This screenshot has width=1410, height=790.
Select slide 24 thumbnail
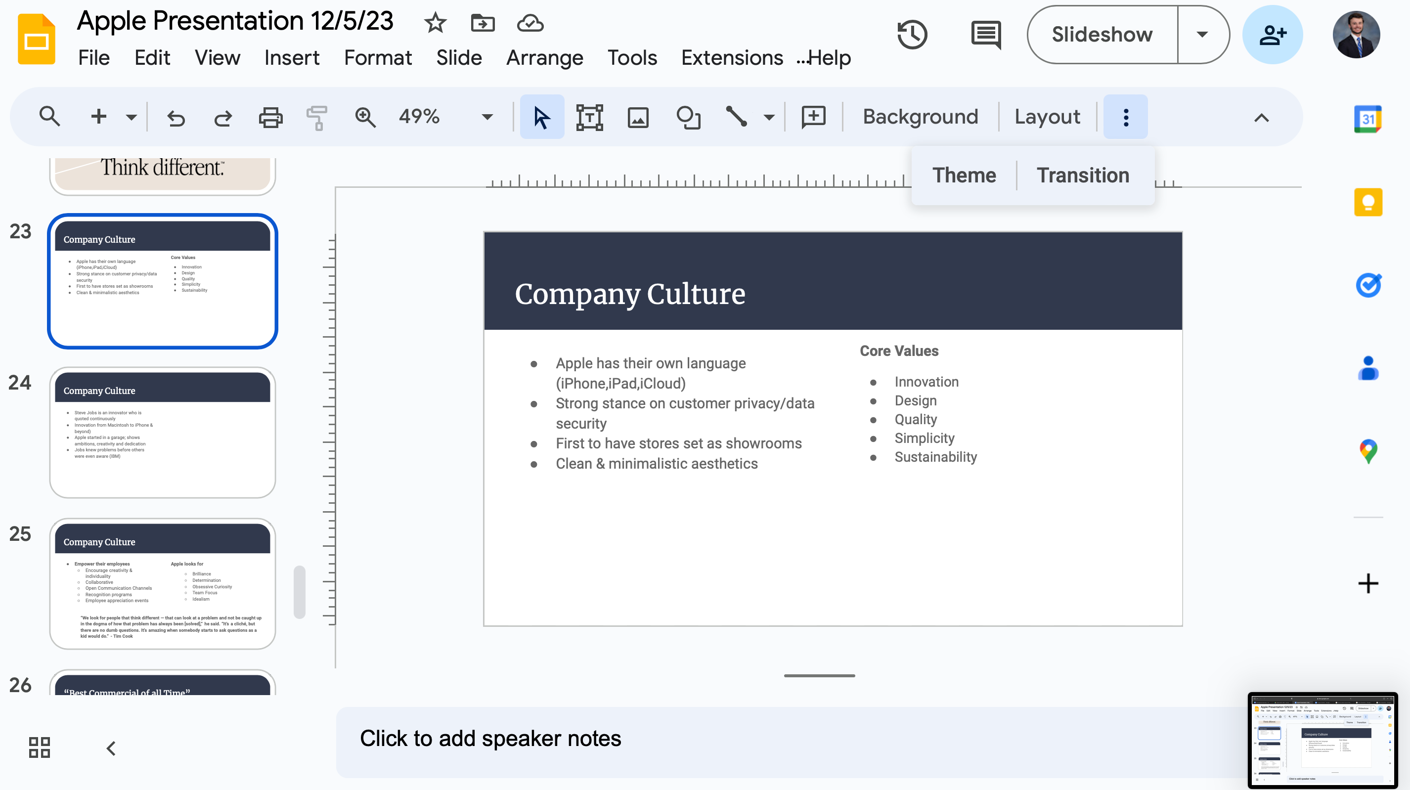(x=163, y=434)
